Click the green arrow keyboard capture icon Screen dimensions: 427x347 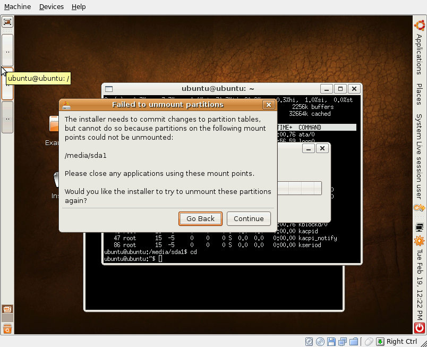pyautogui.click(x=380, y=341)
